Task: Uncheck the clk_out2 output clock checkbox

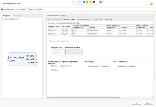Action: pos(49,34)
